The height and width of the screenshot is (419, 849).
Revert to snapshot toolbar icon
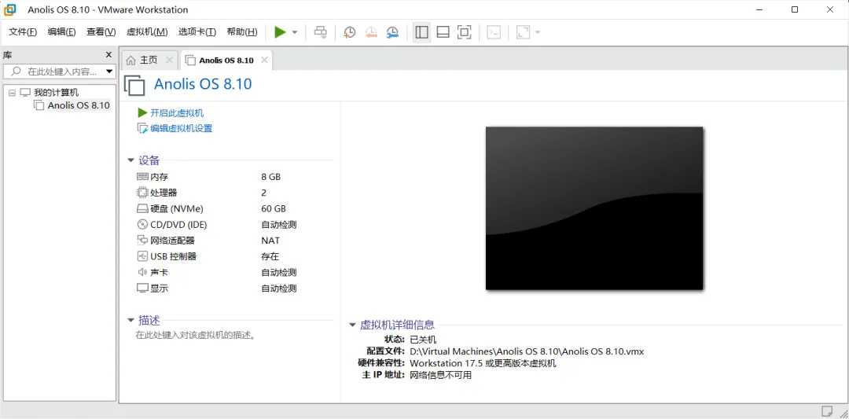tap(371, 32)
